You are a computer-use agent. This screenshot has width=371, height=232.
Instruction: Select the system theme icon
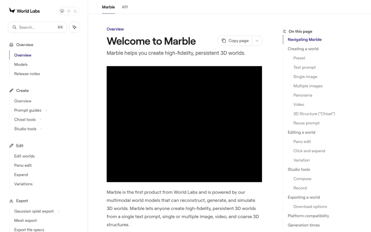click(62, 11)
